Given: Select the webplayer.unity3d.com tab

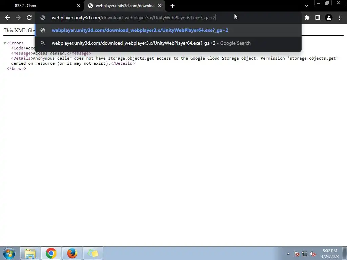Looking at the screenshot, I should pos(124,6).
